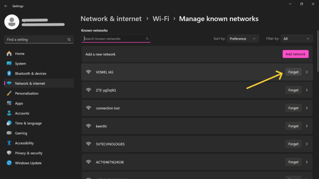Open Accessibility settings
The image size is (319, 179).
coord(24,143)
